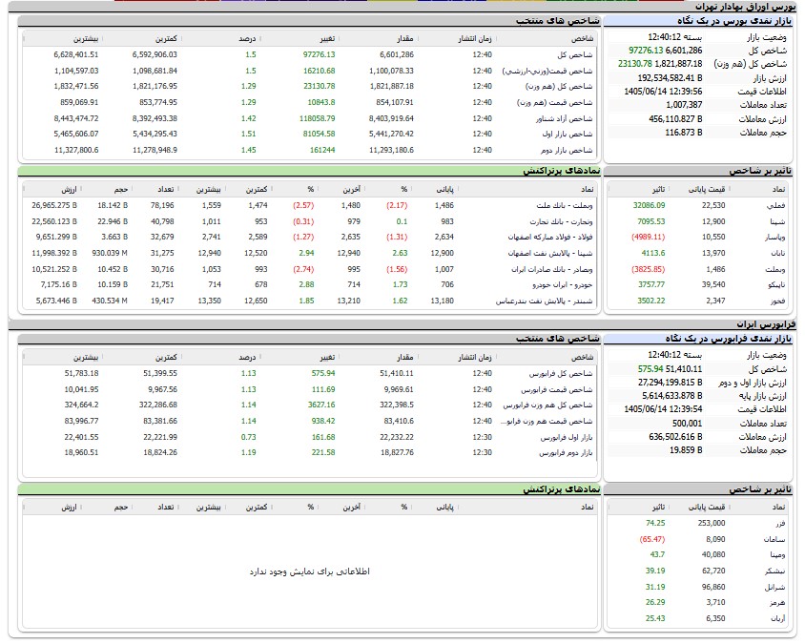Click the negative Farabourse impact '(65.47)'
805x644 pixels.
pyautogui.click(x=652, y=539)
